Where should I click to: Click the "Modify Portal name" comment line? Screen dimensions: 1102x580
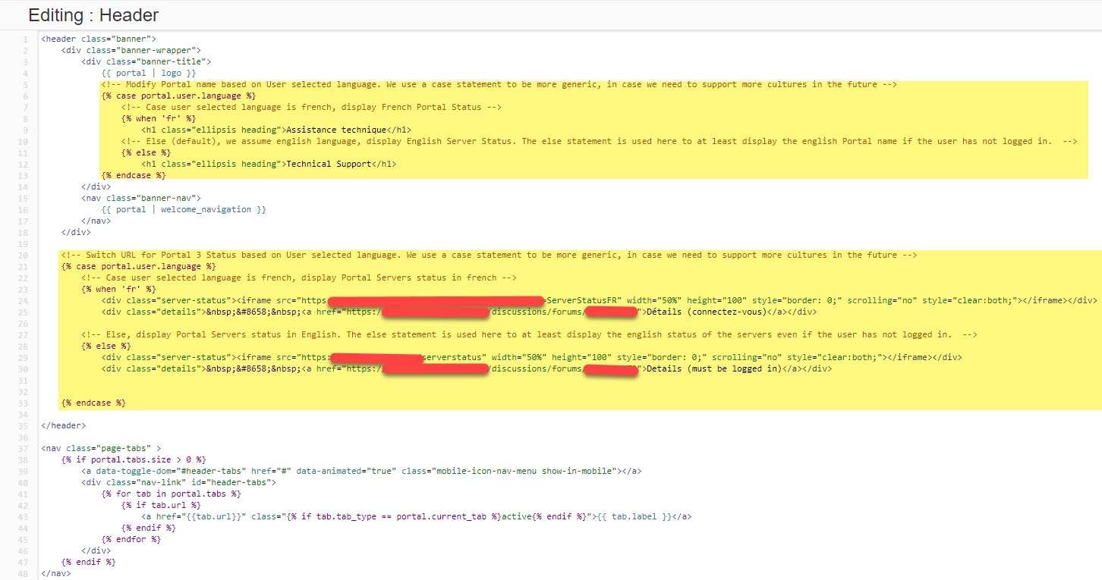[x=499, y=84]
